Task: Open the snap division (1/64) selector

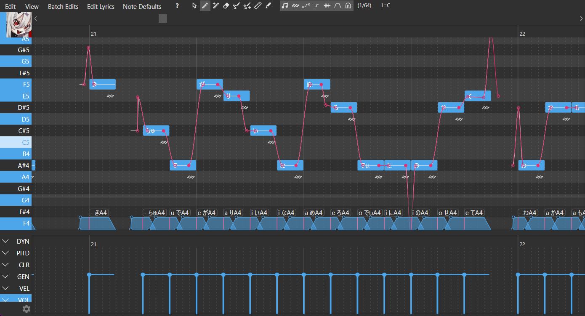Action: (x=365, y=6)
